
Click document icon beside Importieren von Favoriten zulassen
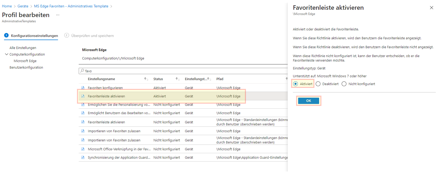pyautogui.click(x=83, y=131)
